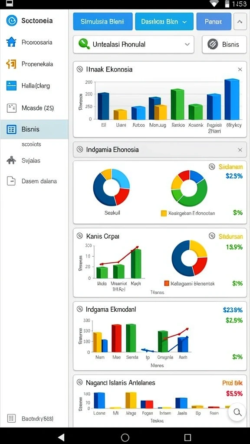250x444 pixels.
Task: Expand the Untealasi Phonulal dropdown
Action: pos(134,45)
